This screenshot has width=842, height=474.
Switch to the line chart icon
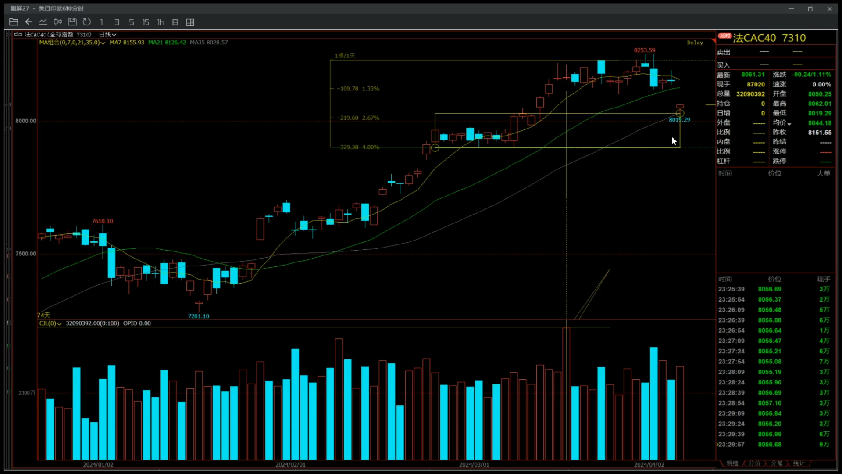click(x=43, y=22)
